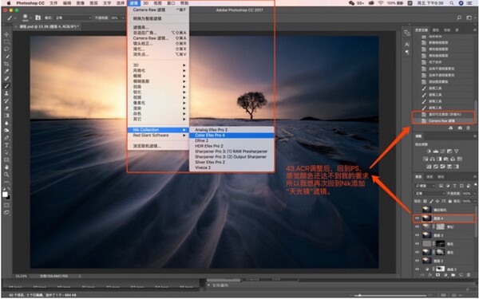The width and height of the screenshot is (479, 299).
Task: Click the delete layer trash icon
Action: click(469, 275)
